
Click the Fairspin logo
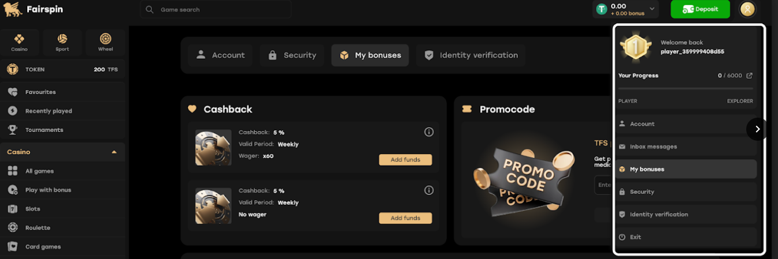tap(32, 10)
